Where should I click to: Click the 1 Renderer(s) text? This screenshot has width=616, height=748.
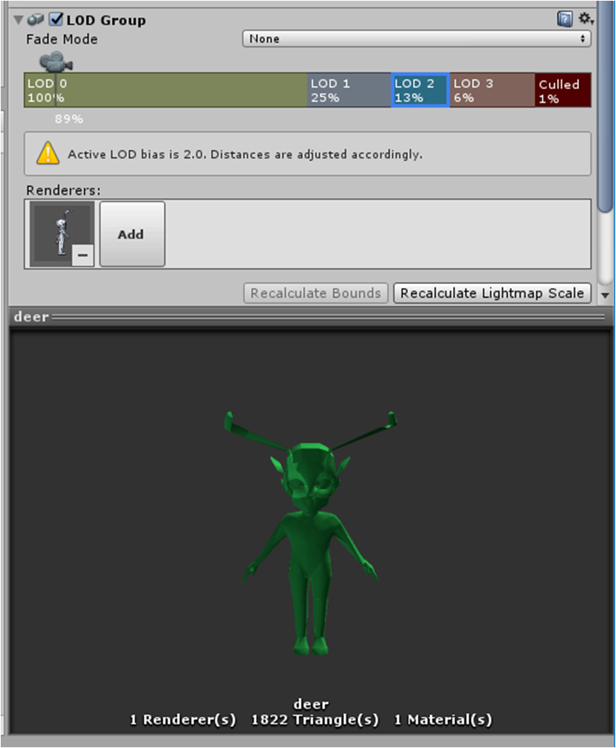click(183, 719)
